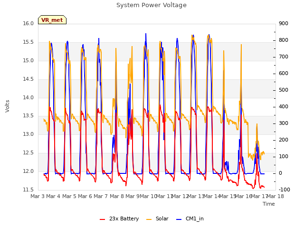Screen dimensions: 304x228
Task: Click the 700 right axis tick label
Action: coord(284,57)
